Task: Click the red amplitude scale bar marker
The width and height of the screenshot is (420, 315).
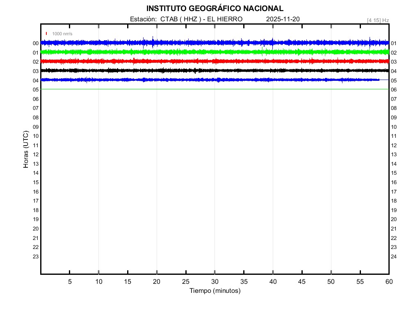Action: (46, 34)
